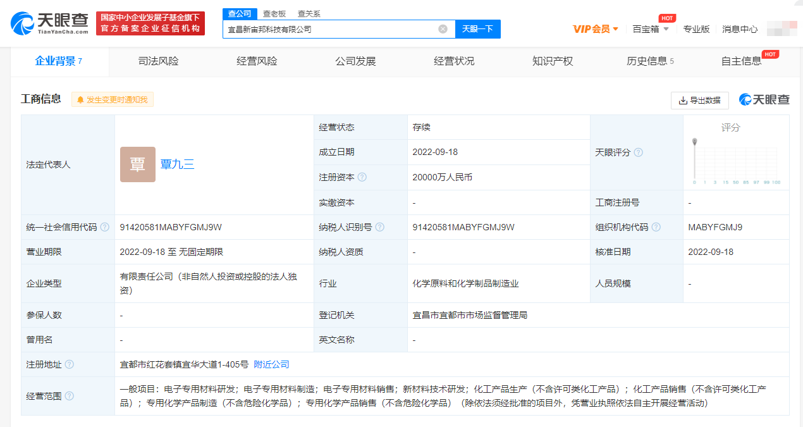Select the 查公司 search tab

point(239,14)
